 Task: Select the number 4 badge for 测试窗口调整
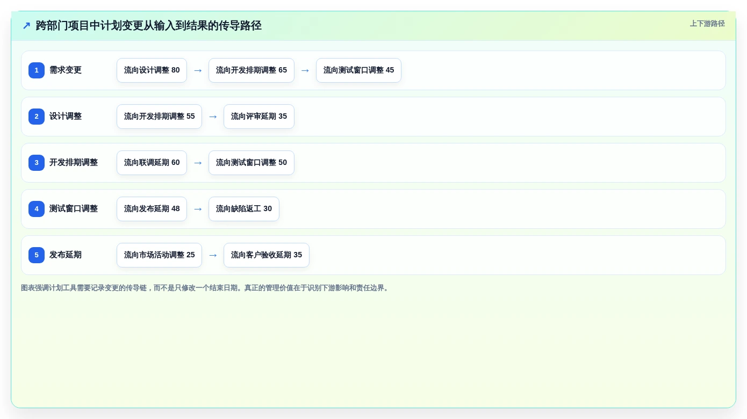pos(37,209)
